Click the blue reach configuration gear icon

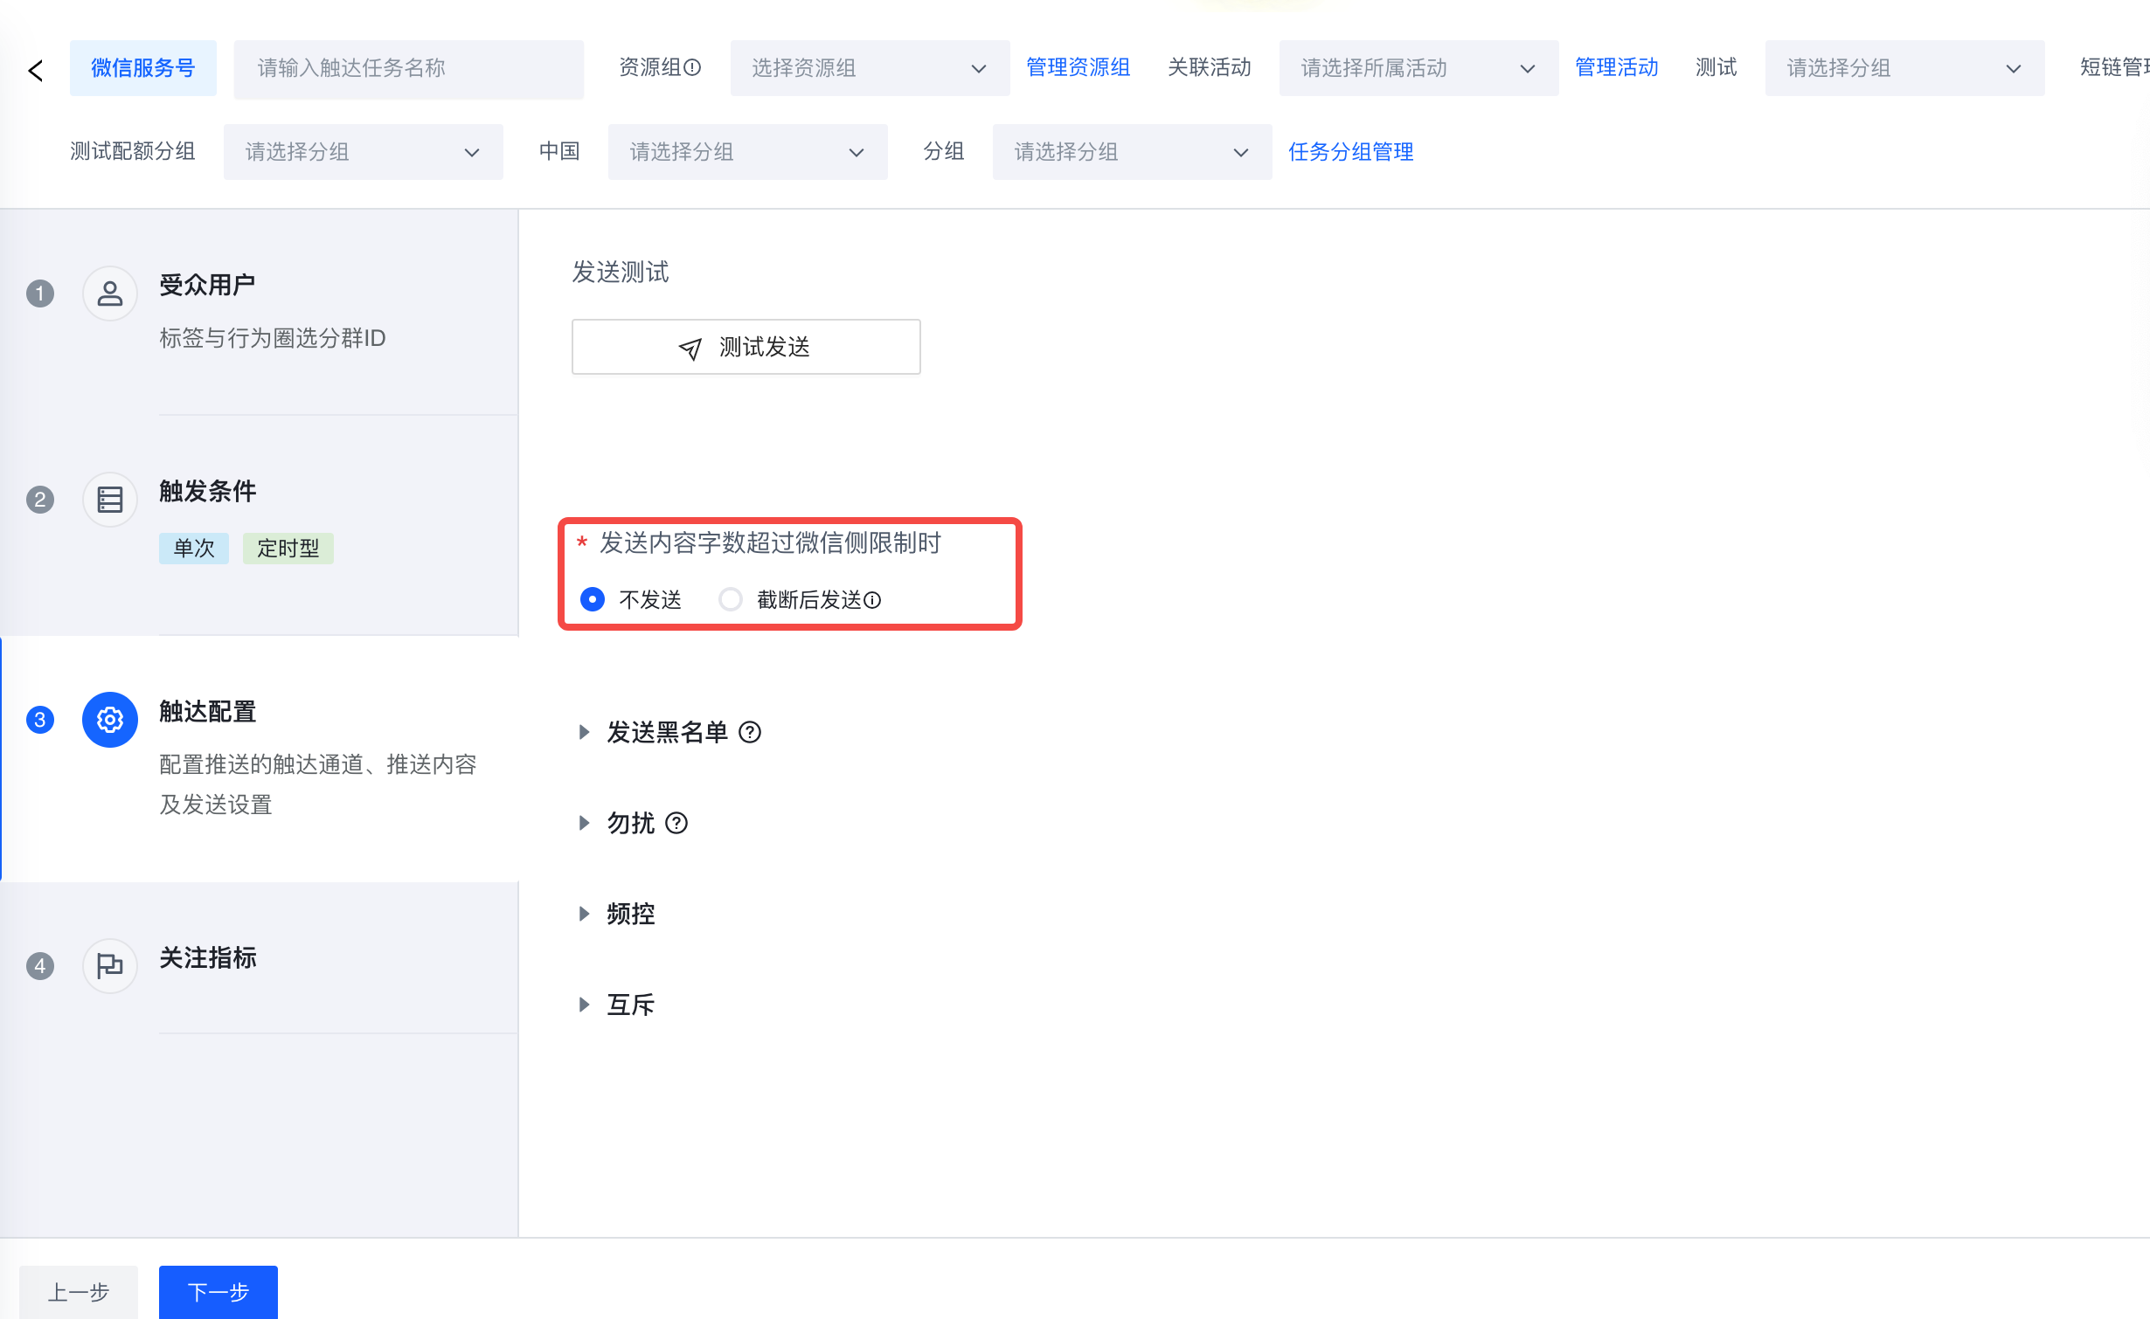coord(110,720)
